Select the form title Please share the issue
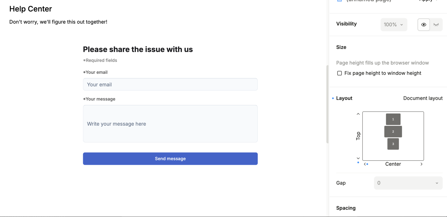447x217 pixels. 138,50
